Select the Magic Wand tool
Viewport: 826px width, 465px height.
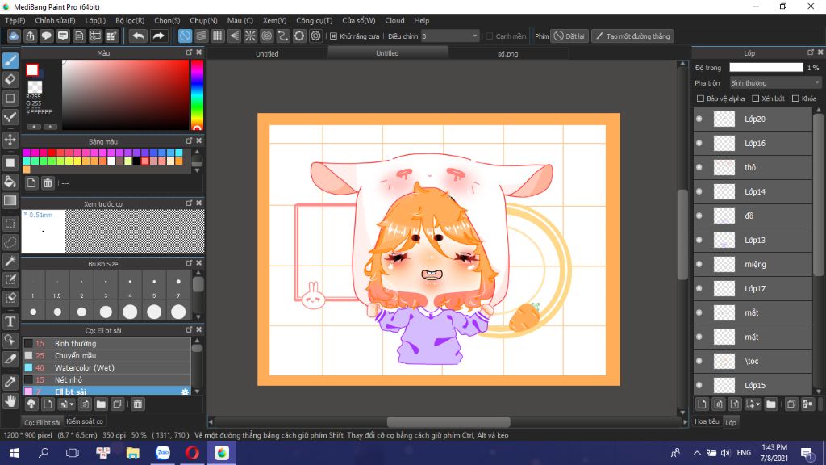[10, 261]
